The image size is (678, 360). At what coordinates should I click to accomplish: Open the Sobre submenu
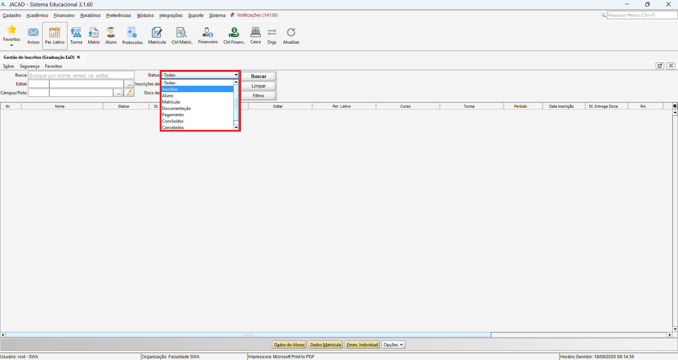click(x=9, y=66)
